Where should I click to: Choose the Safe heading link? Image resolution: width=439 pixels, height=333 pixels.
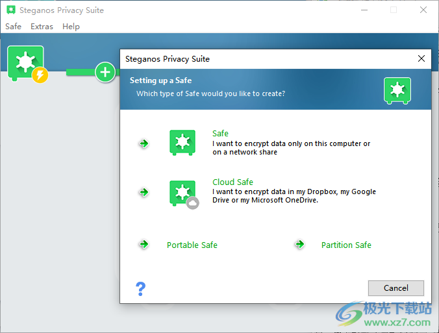tap(220, 134)
